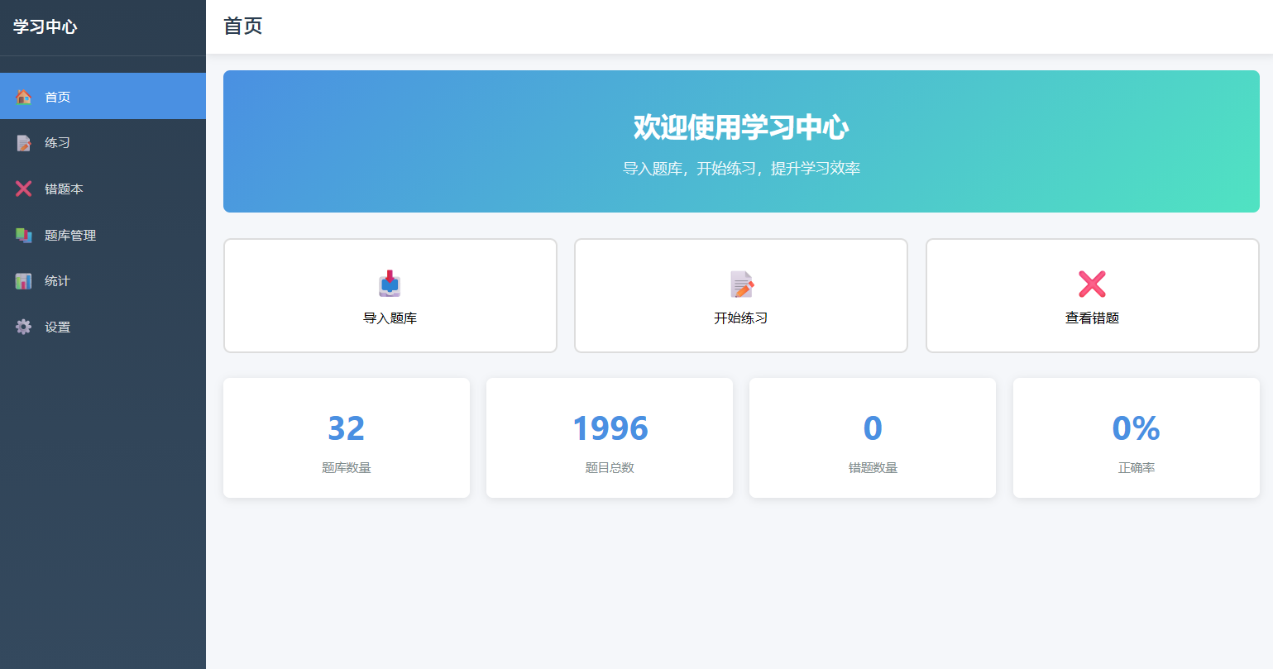Open the 错题本 sidebar menu item
This screenshot has height=669, width=1273.
[103, 189]
